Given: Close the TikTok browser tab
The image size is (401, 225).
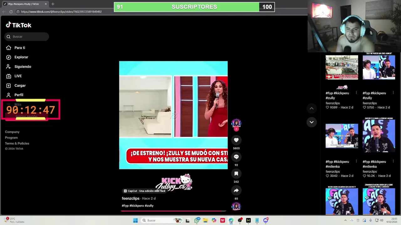Looking at the screenshot, I should point(46,4).
